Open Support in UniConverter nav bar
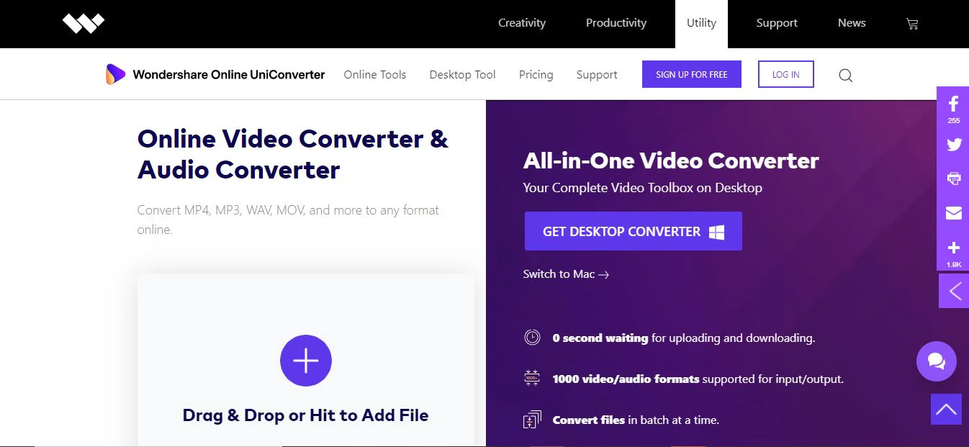Viewport: 969px width, 447px height. pos(597,74)
